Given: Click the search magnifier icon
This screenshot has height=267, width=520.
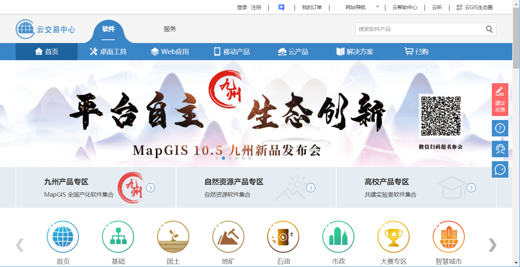Looking at the screenshot, I should click(489, 29).
